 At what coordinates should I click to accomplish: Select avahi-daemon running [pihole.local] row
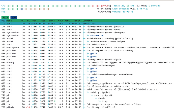pos(87,39)
